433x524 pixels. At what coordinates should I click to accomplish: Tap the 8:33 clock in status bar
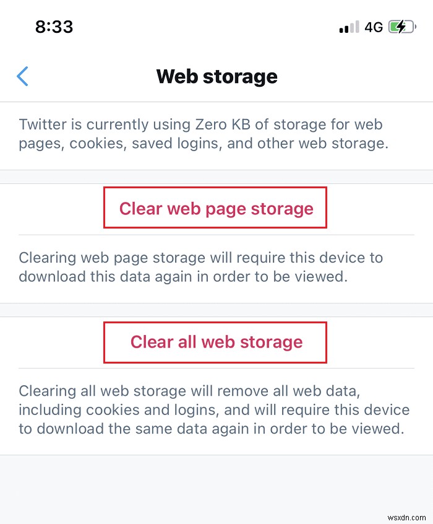click(54, 27)
